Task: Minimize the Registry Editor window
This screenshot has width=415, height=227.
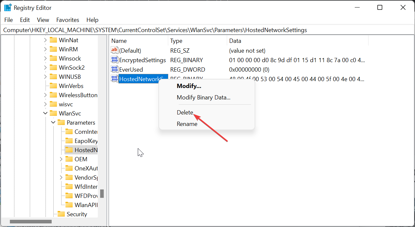Action: click(356, 8)
